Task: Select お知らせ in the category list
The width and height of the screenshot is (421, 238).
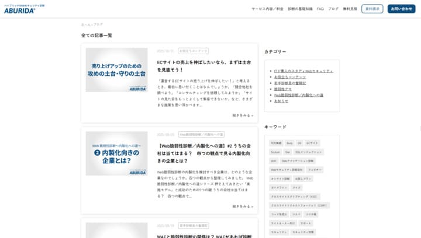Action: coord(281,101)
